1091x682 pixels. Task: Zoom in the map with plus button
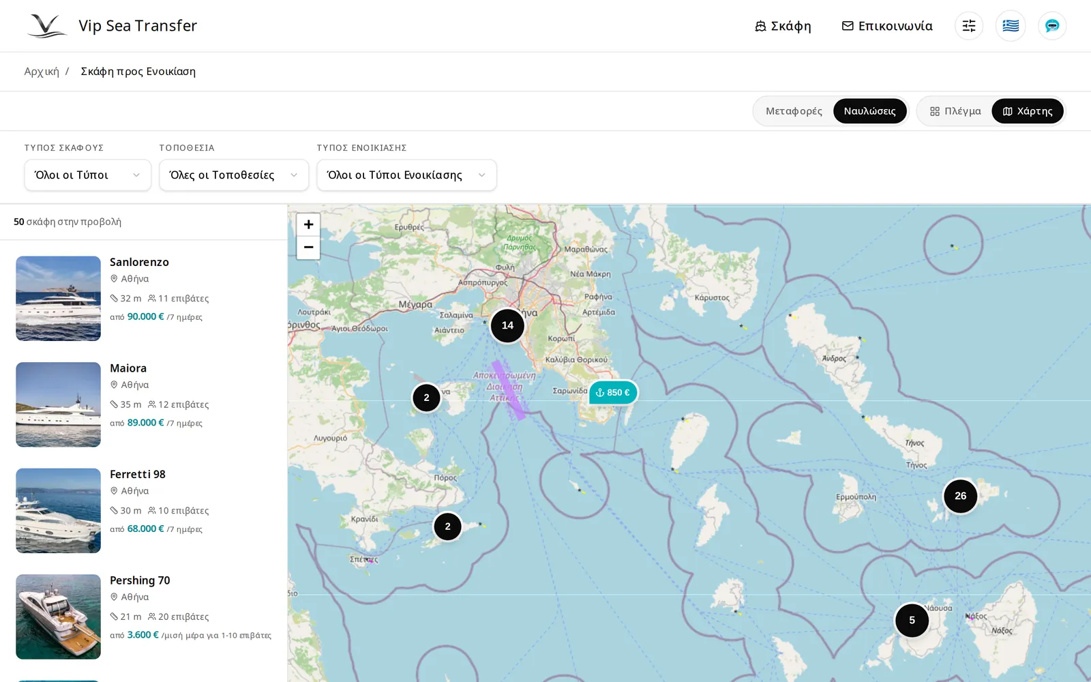pos(308,224)
